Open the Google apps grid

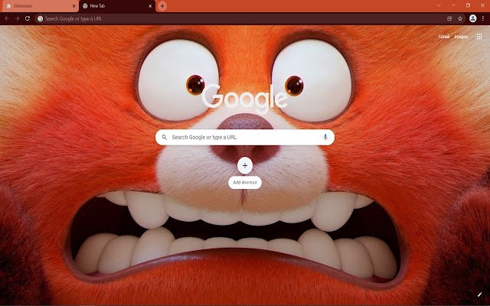click(x=479, y=37)
